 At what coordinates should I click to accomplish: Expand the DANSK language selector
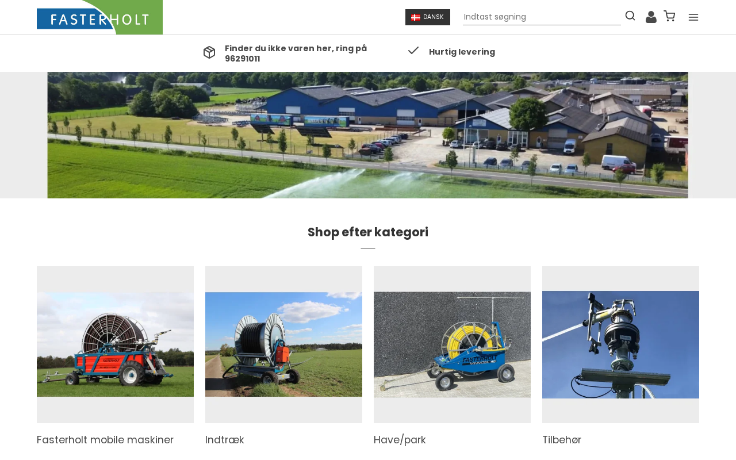[x=428, y=17]
